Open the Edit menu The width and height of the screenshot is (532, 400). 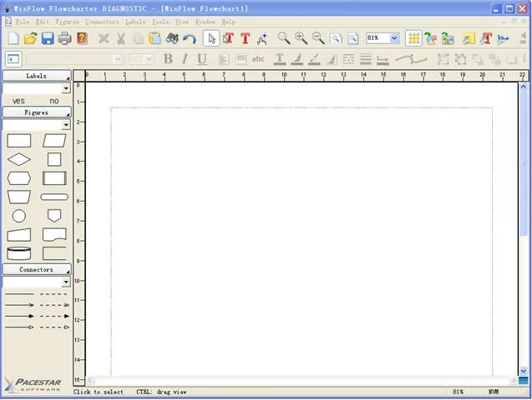point(43,22)
